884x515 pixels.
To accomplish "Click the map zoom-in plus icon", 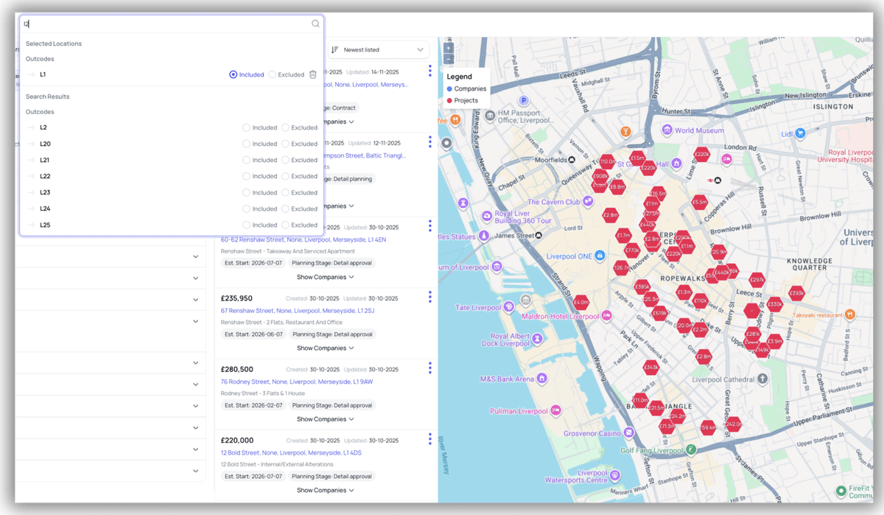I will (x=448, y=49).
